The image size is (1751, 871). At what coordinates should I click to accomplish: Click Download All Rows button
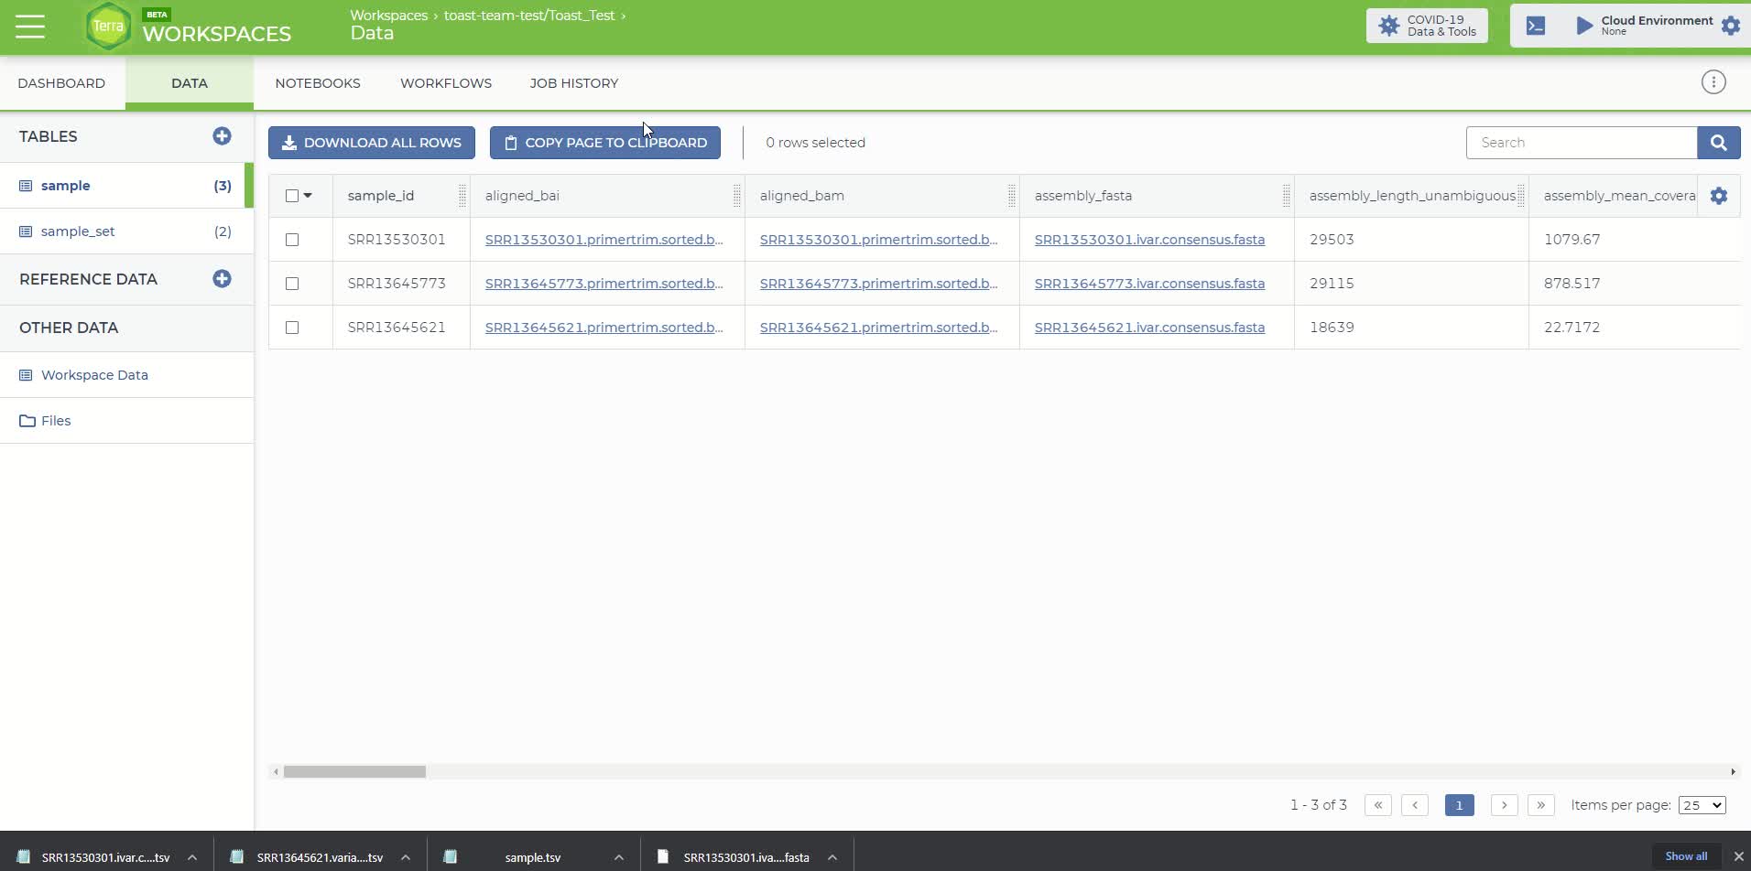click(x=371, y=143)
